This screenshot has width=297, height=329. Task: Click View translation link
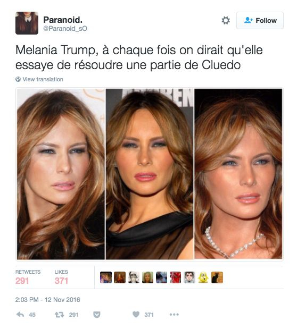(39, 79)
